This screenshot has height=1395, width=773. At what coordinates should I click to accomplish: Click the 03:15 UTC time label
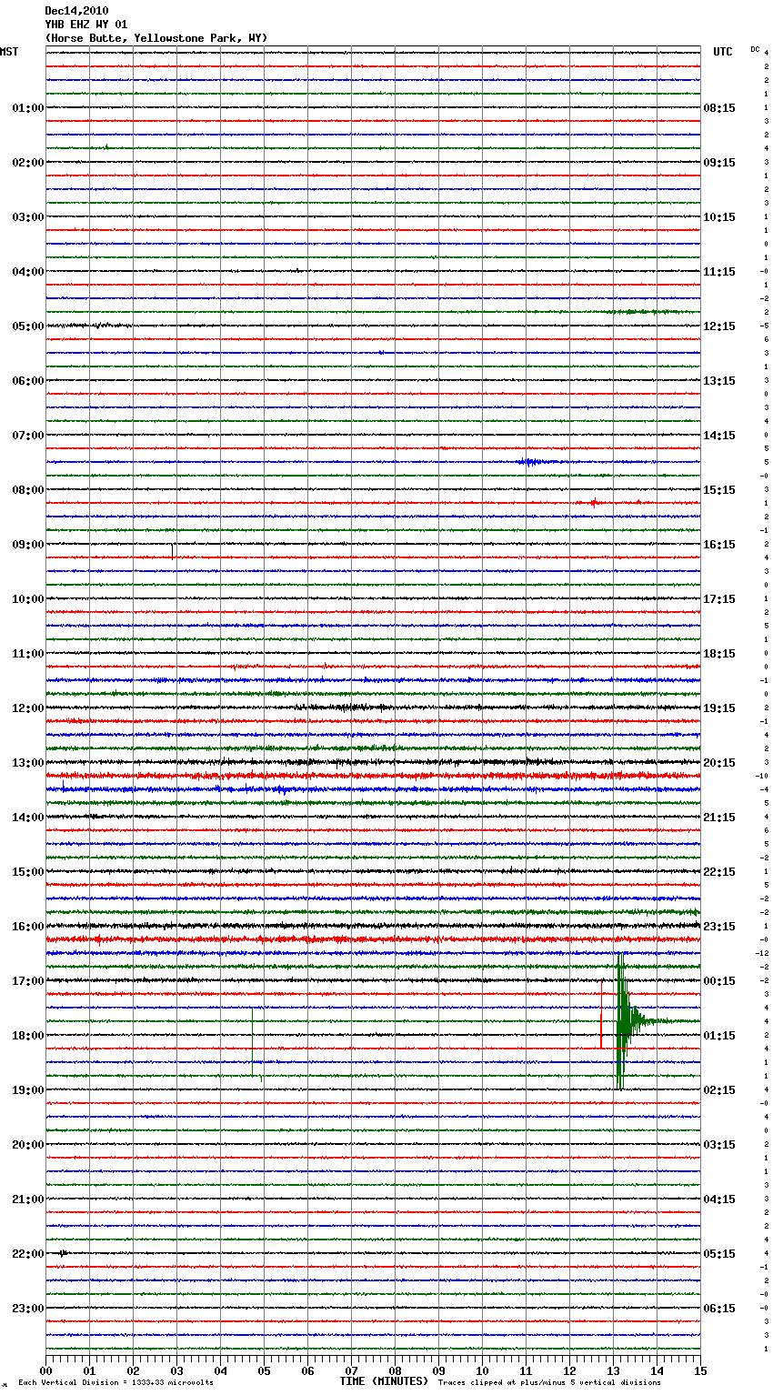(x=719, y=1145)
